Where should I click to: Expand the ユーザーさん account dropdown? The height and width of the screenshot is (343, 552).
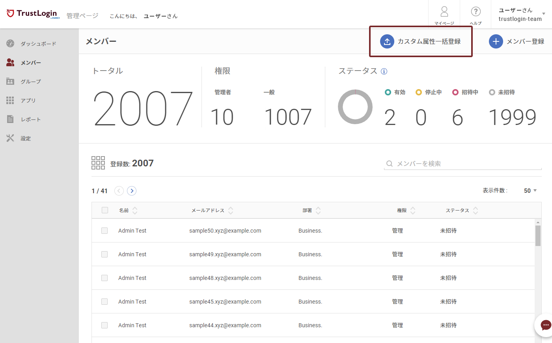544,14
